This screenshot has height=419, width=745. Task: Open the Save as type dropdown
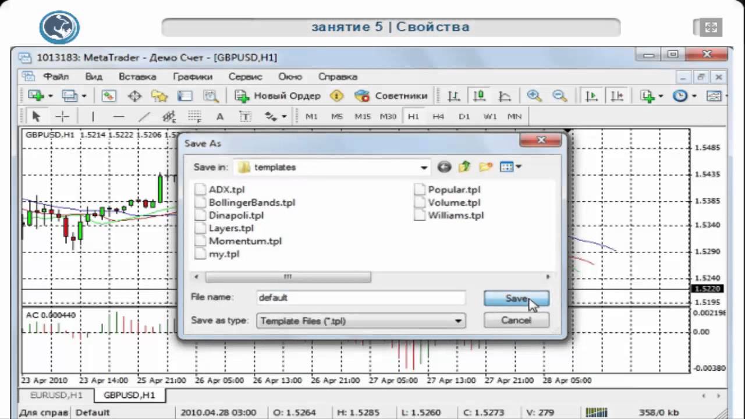click(x=459, y=321)
